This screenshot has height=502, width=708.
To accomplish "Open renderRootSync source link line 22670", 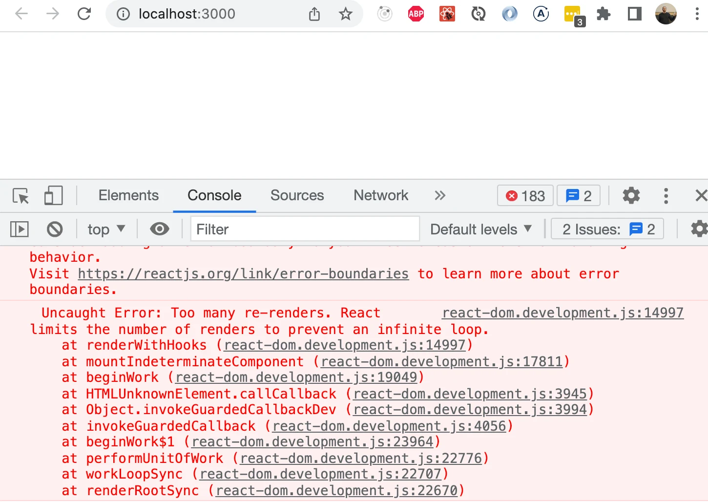I will [337, 490].
